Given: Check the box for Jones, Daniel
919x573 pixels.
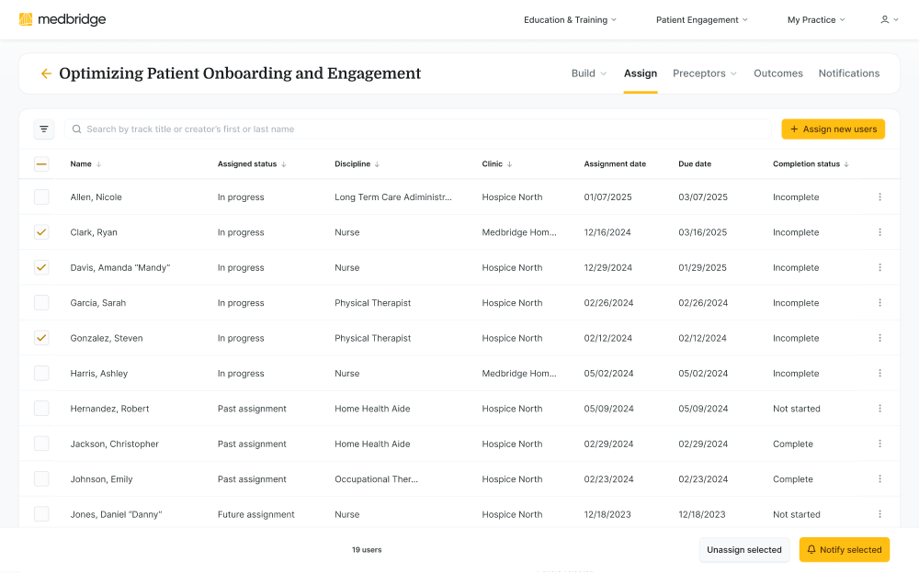Looking at the screenshot, I should 41,514.
